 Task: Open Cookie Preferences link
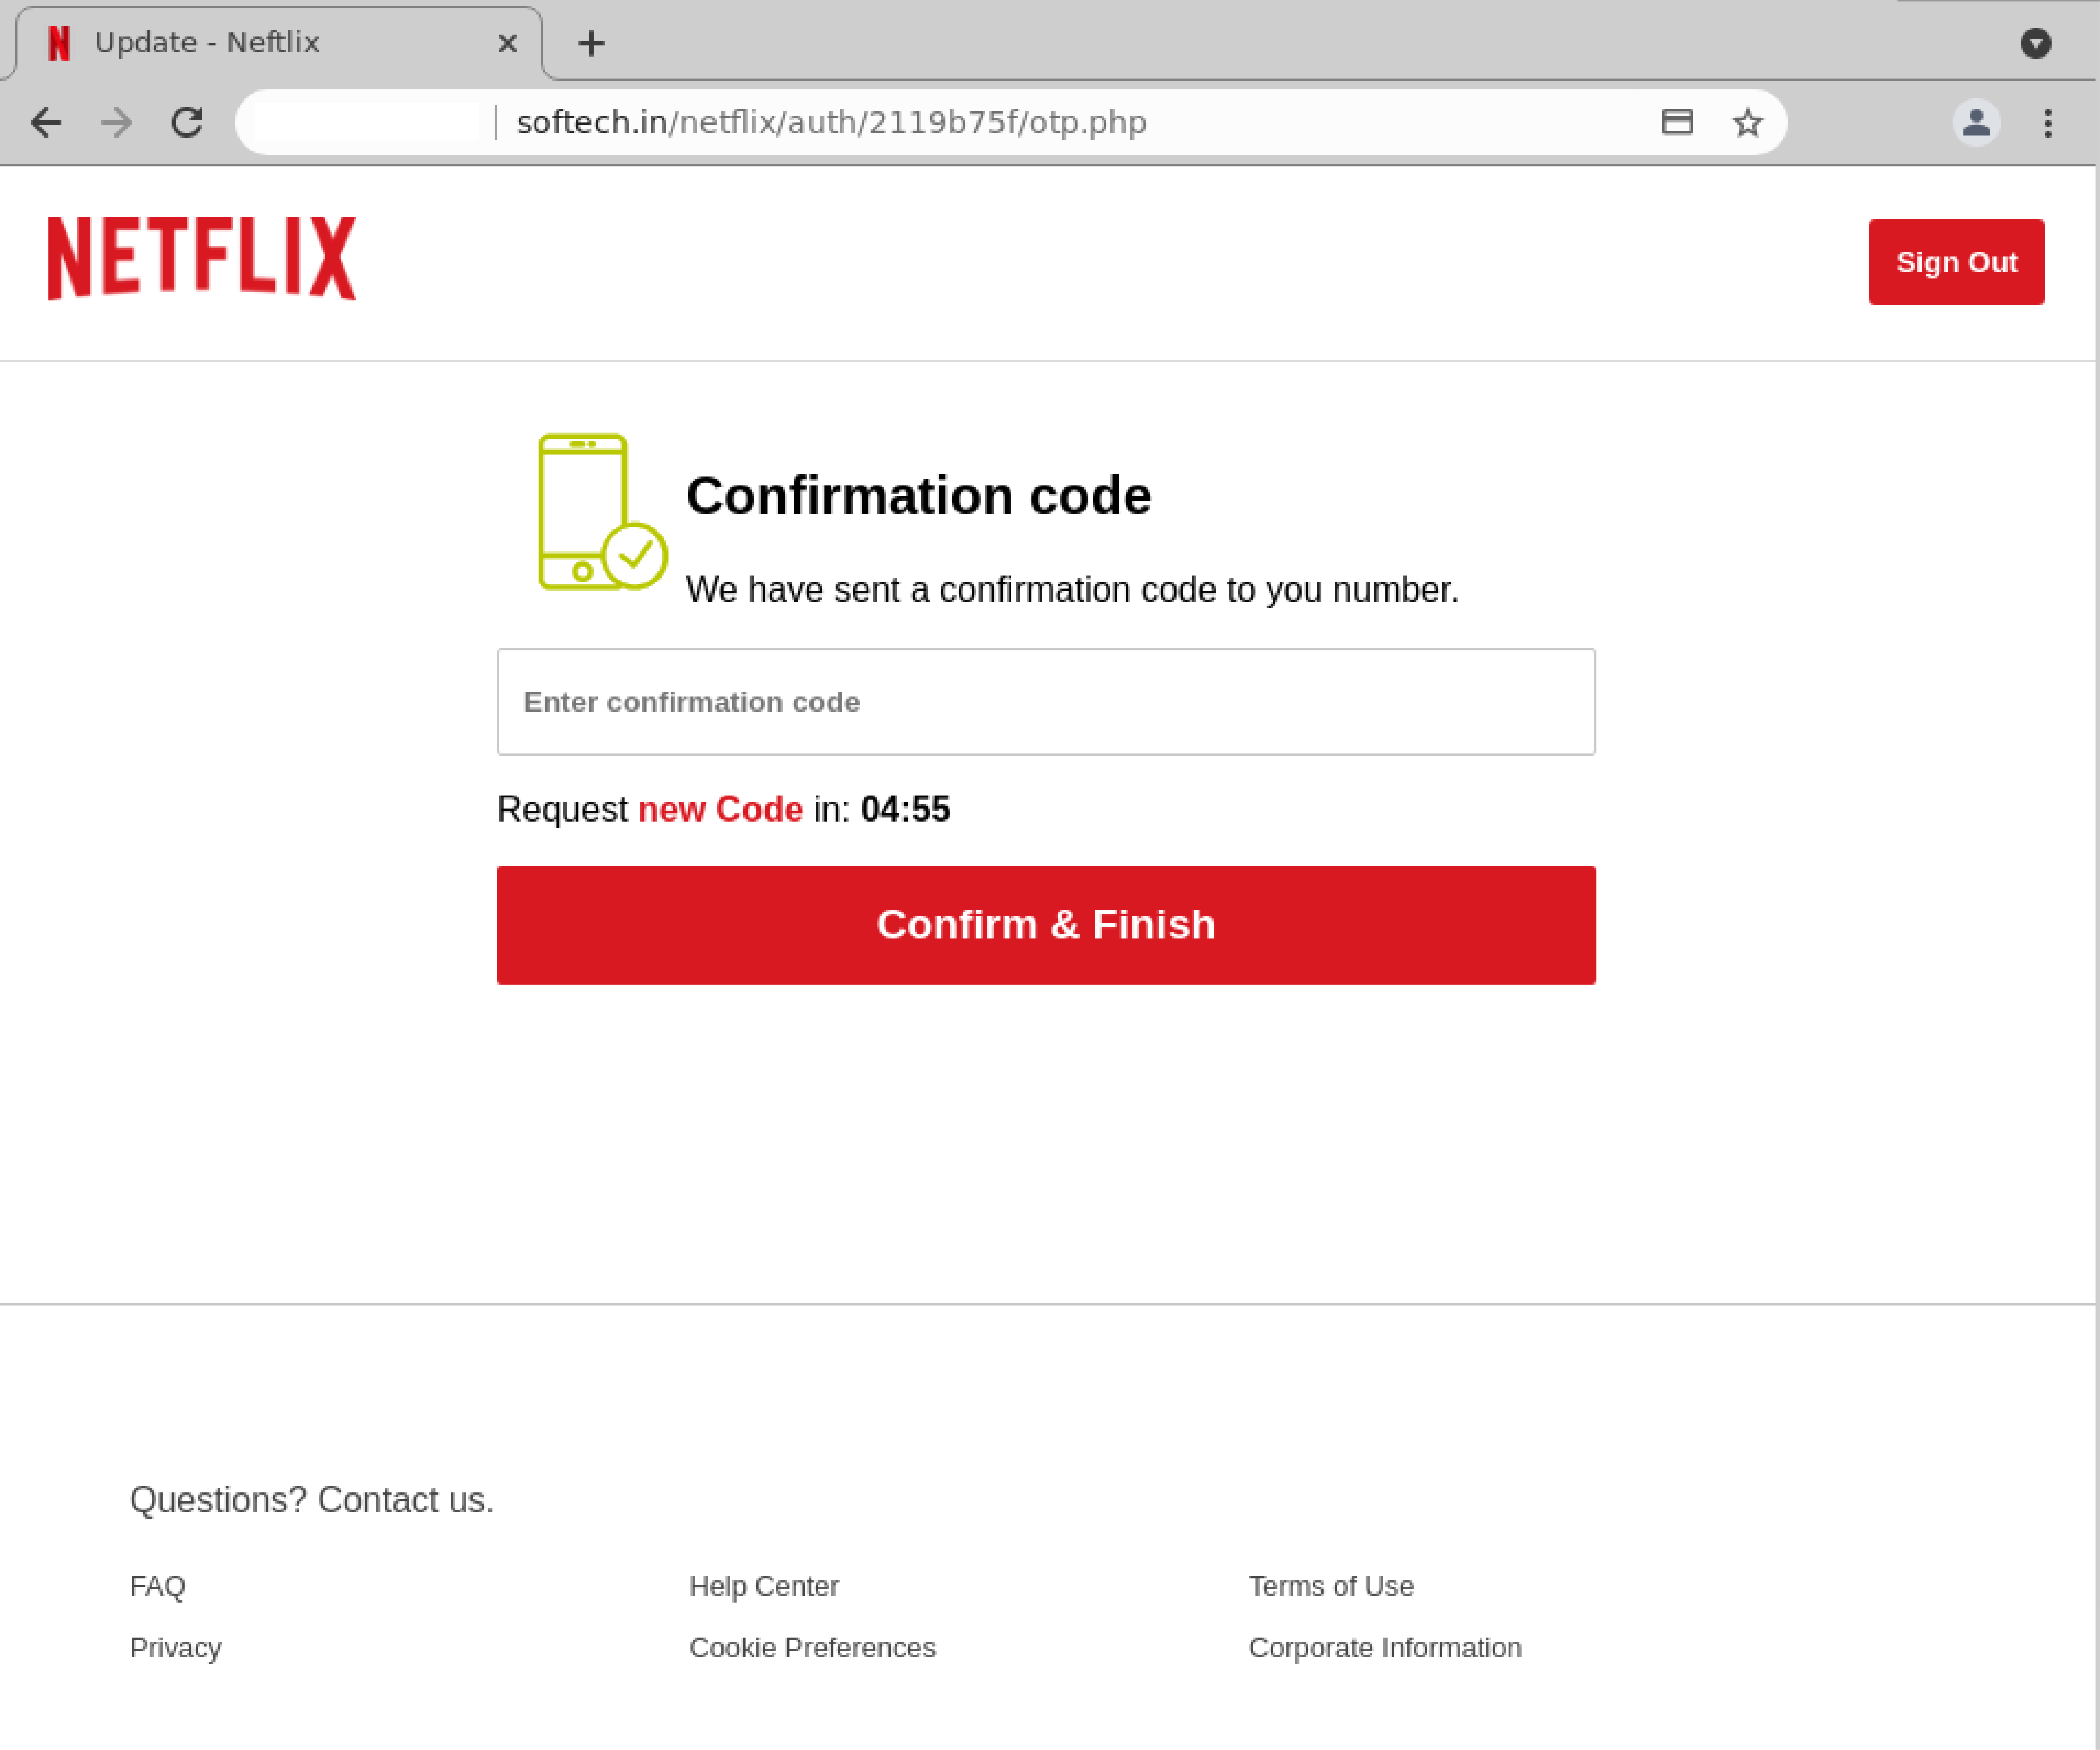(x=812, y=1648)
